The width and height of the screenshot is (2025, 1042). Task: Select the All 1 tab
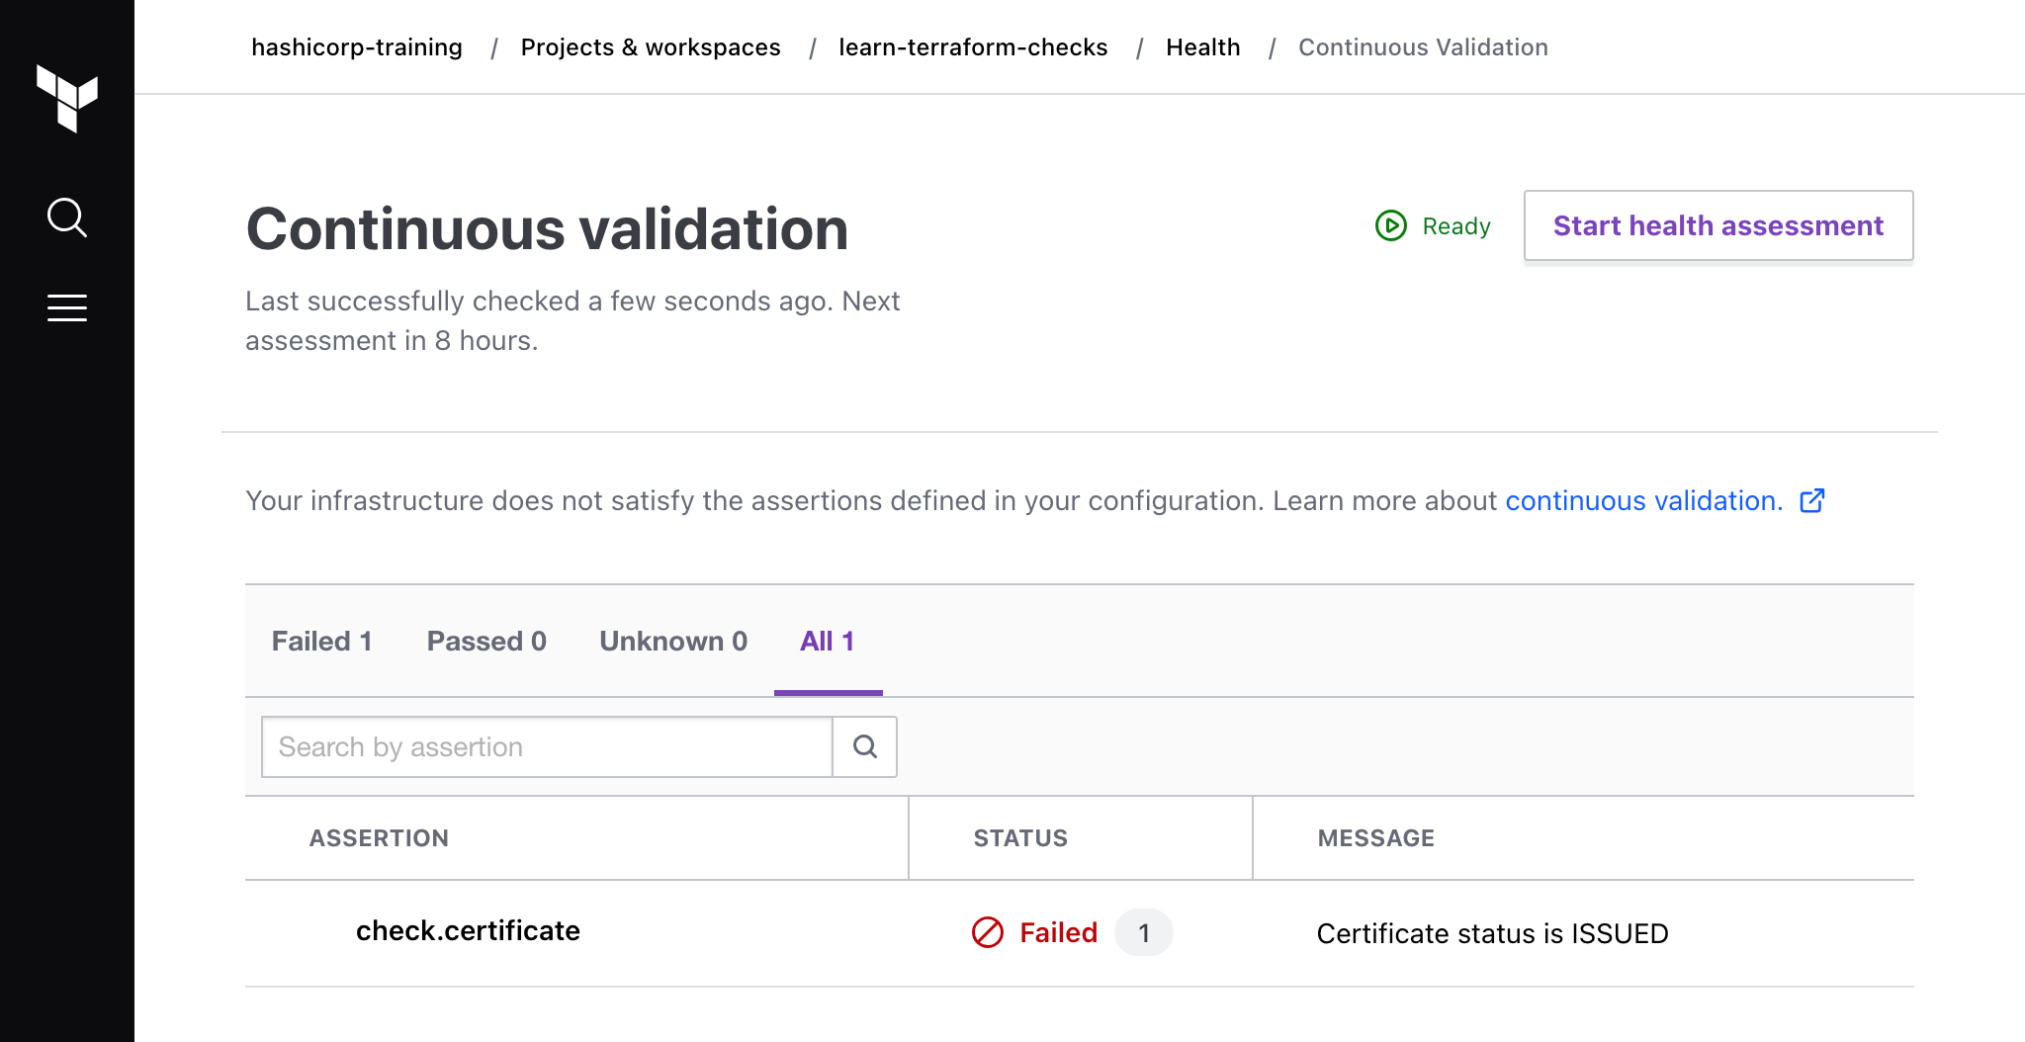point(828,641)
